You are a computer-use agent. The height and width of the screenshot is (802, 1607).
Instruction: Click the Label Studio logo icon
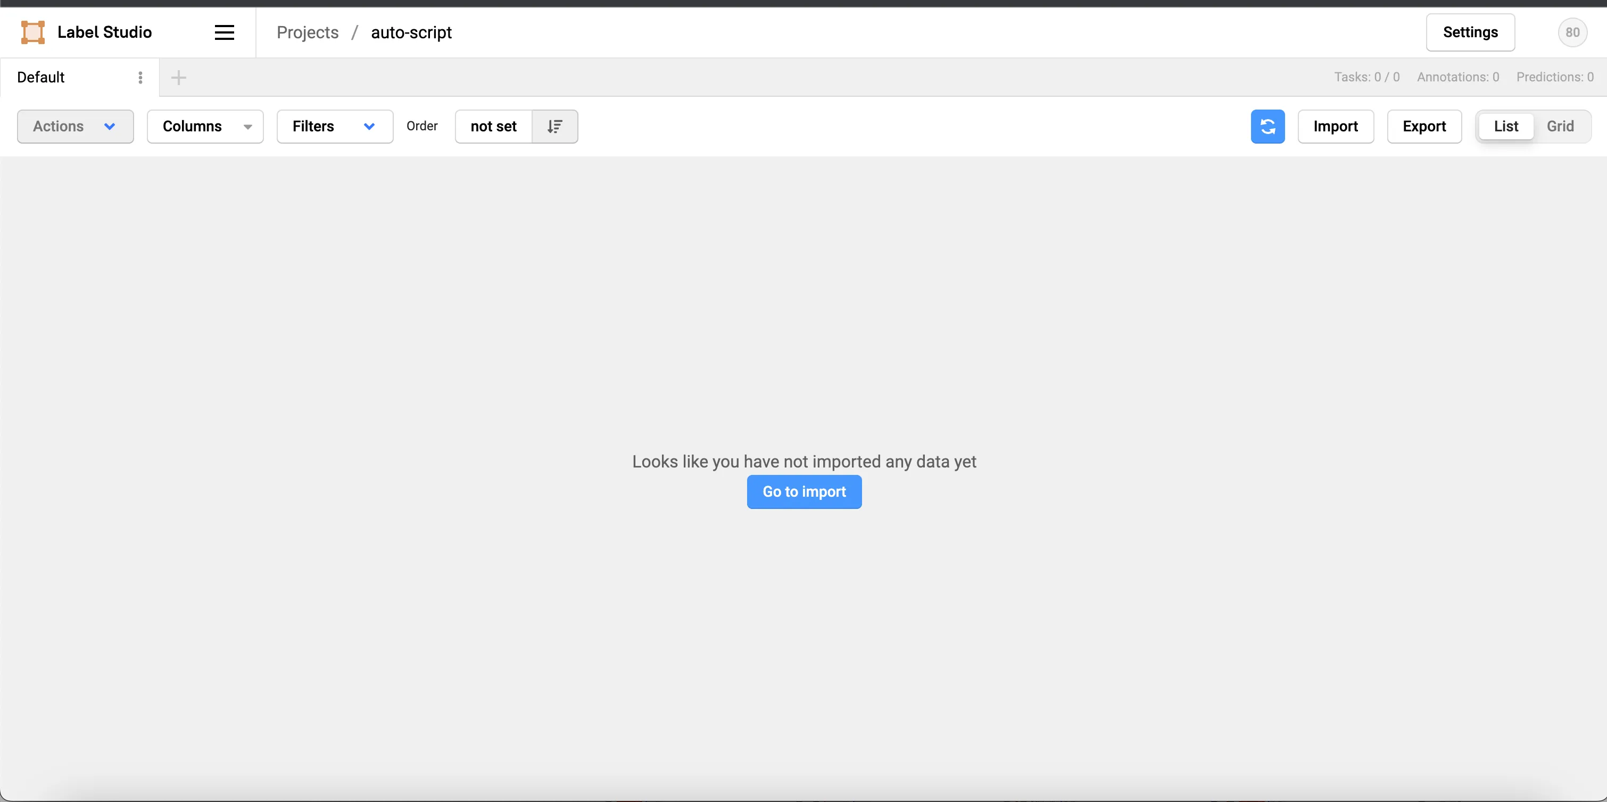32,32
